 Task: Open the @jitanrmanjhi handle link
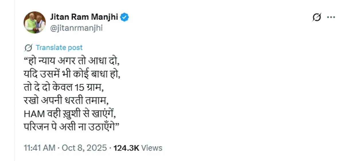coord(76,28)
